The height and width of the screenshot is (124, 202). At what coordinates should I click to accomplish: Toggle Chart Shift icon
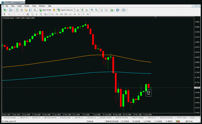(106, 10)
